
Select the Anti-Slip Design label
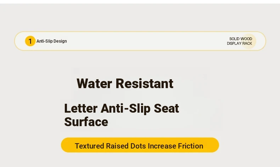pos(52,41)
